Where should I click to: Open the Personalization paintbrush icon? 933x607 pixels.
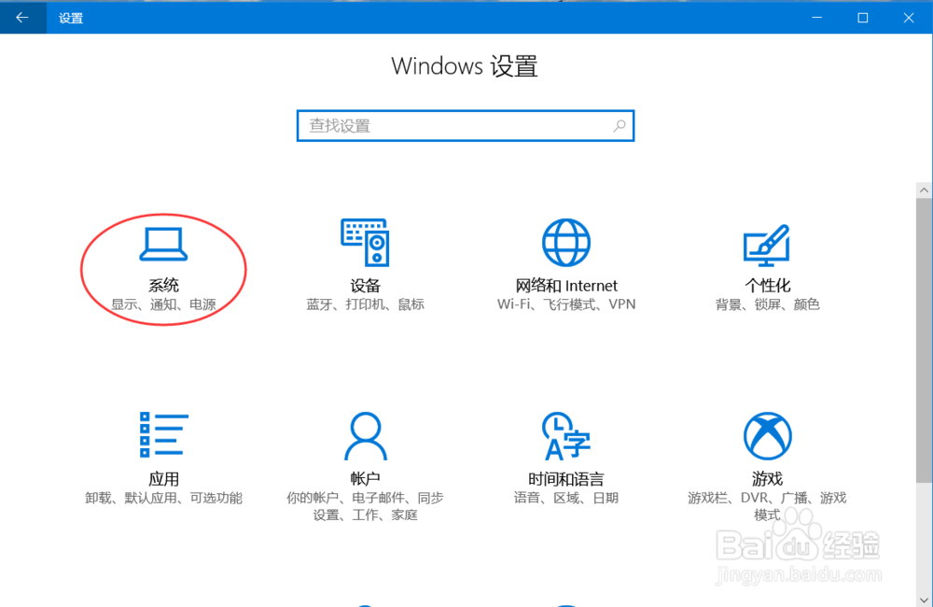767,245
